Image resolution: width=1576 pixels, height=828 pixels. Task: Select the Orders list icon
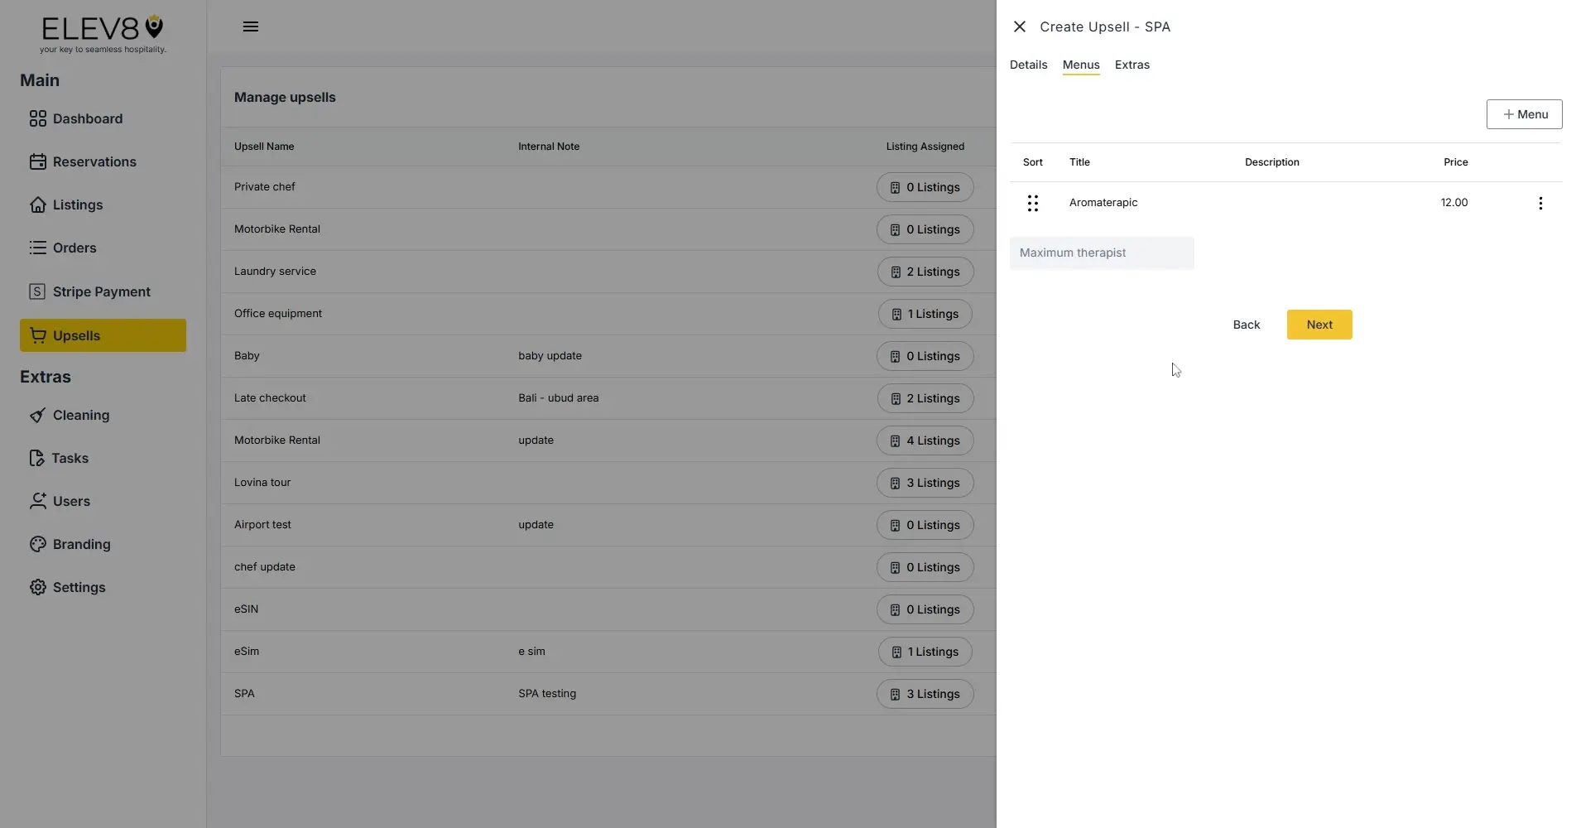tap(38, 248)
